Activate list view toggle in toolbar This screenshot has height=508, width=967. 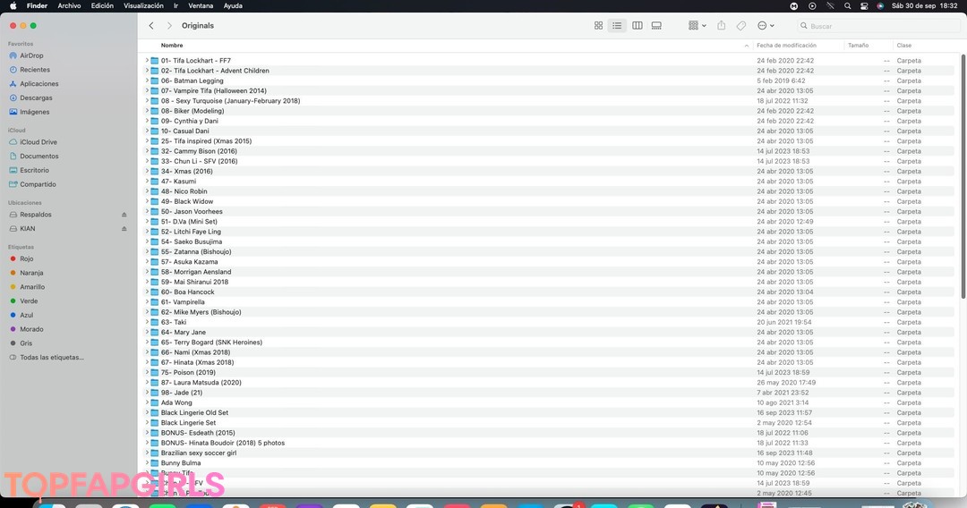[617, 26]
